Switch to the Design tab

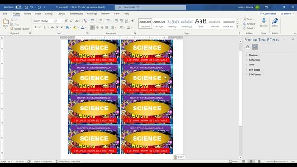[49, 13]
